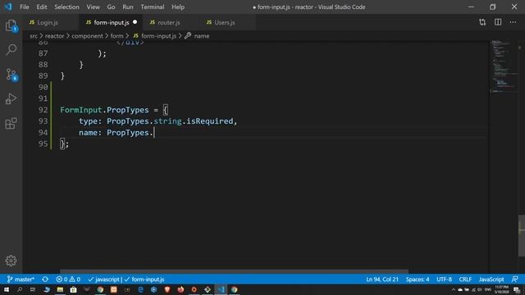Image resolution: width=525 pixels, height=295 pixels.
Task: Open the Windows notification center
Action: click(x=517, y=290)
